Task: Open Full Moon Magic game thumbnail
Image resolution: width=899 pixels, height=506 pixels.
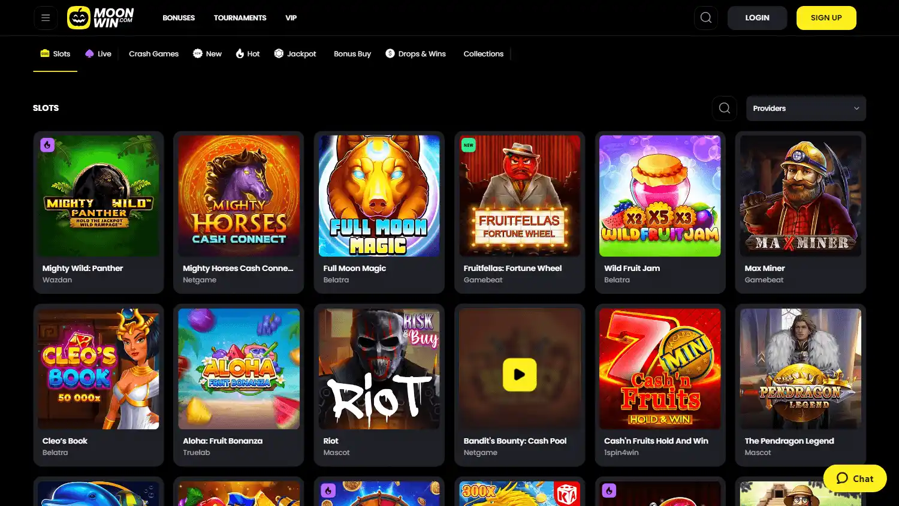Action: (x=379, y=196)
